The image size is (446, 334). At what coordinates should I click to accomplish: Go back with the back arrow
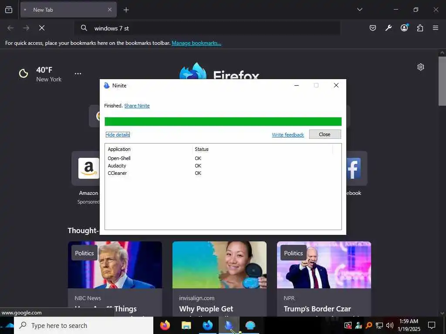(x=10, y=28)
